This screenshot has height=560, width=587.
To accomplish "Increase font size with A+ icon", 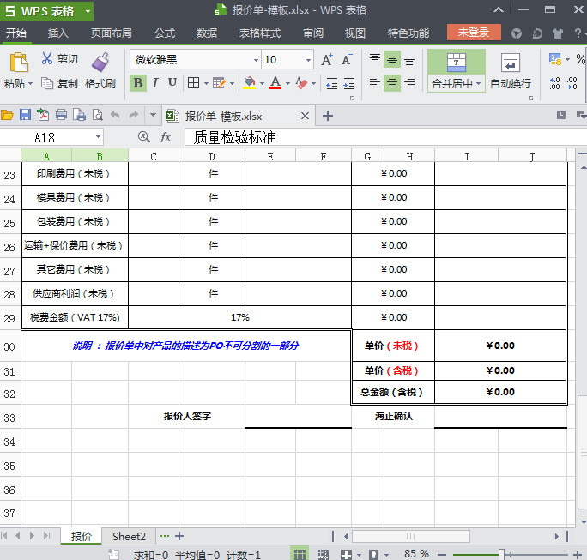I will [x=327, y=60].
